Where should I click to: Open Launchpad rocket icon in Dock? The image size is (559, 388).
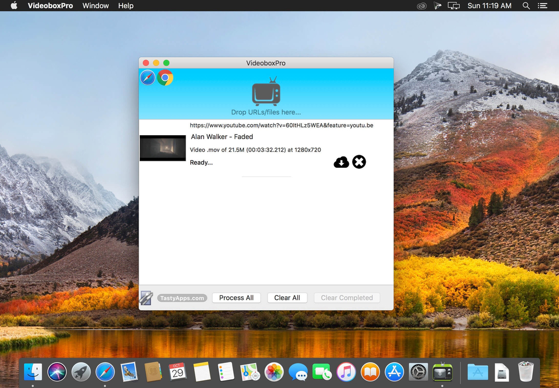pos(81,372)
